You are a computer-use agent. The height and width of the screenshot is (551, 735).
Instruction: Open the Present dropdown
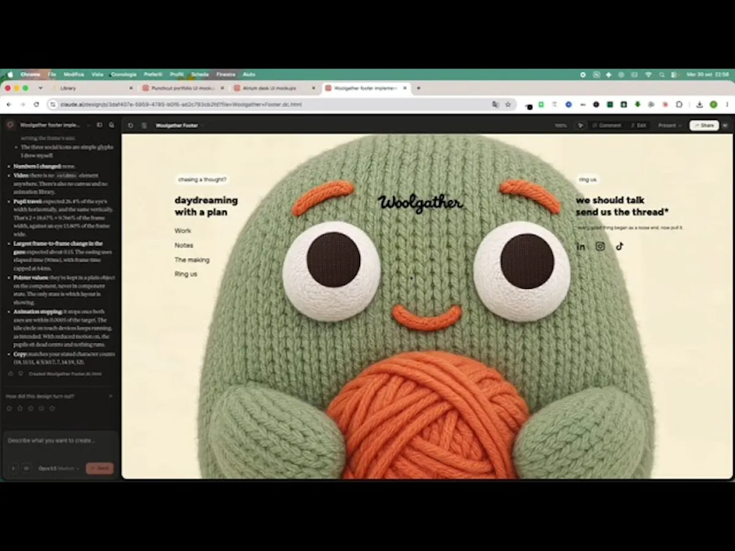(x=669, y=125)
